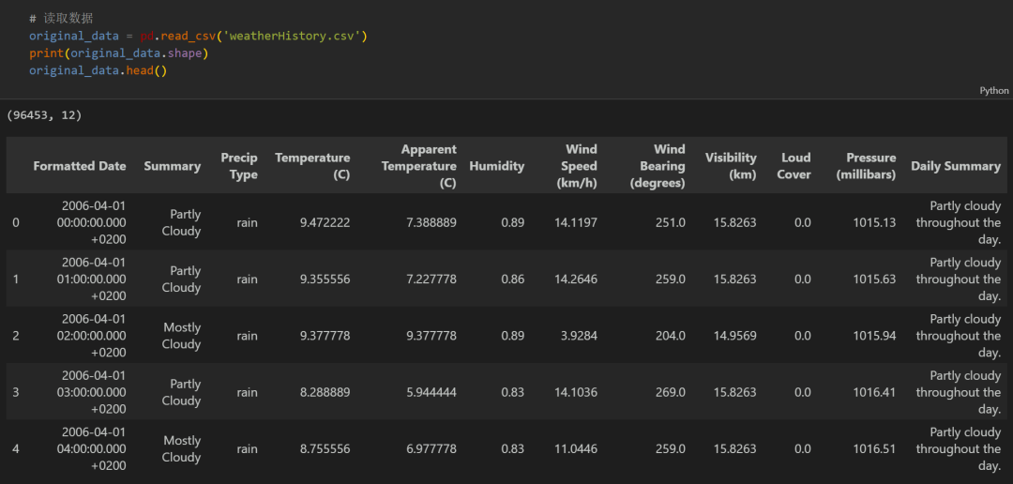This screenshot has height=484, width=1013.
Task: Click the wind speed value 3.9284
Action: pos(577,336)
